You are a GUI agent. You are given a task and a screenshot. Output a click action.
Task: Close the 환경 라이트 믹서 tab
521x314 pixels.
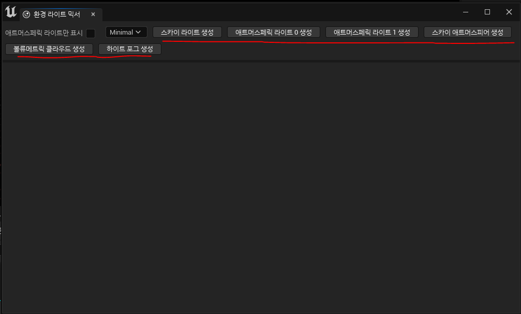[93, 14]
